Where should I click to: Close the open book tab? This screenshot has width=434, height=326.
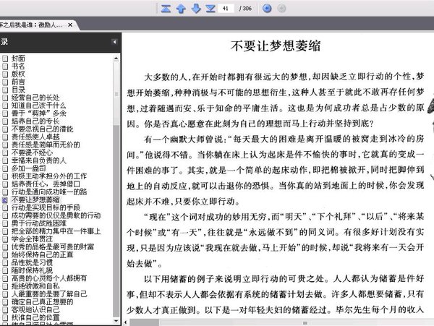[70, 25]
